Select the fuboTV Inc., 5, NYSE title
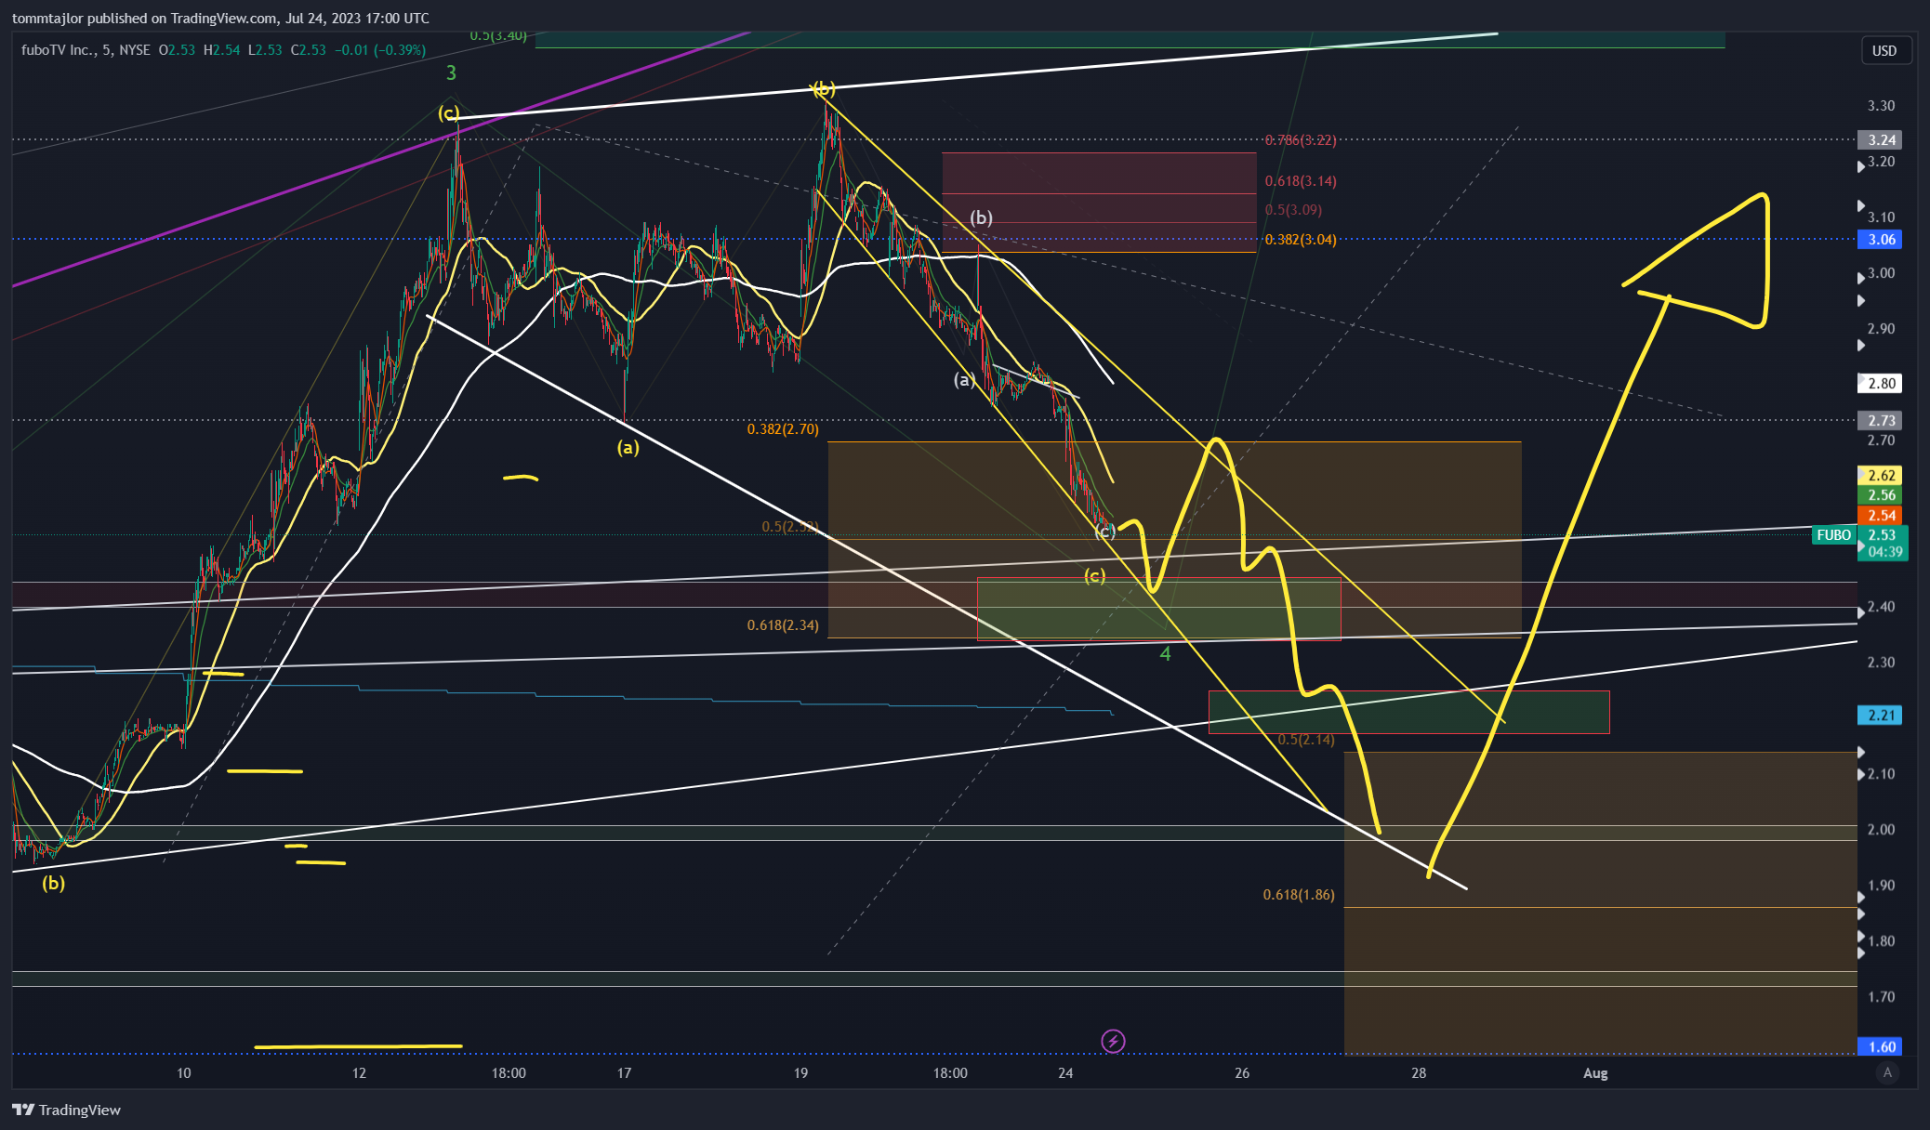Image resolution: width=1930 pixels, height=1130 pixels. coord(86,49)
